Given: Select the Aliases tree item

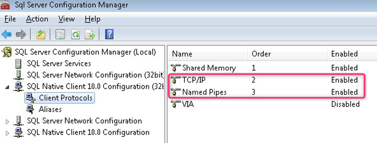Looking at the screenshot, I should click(50, 109).
